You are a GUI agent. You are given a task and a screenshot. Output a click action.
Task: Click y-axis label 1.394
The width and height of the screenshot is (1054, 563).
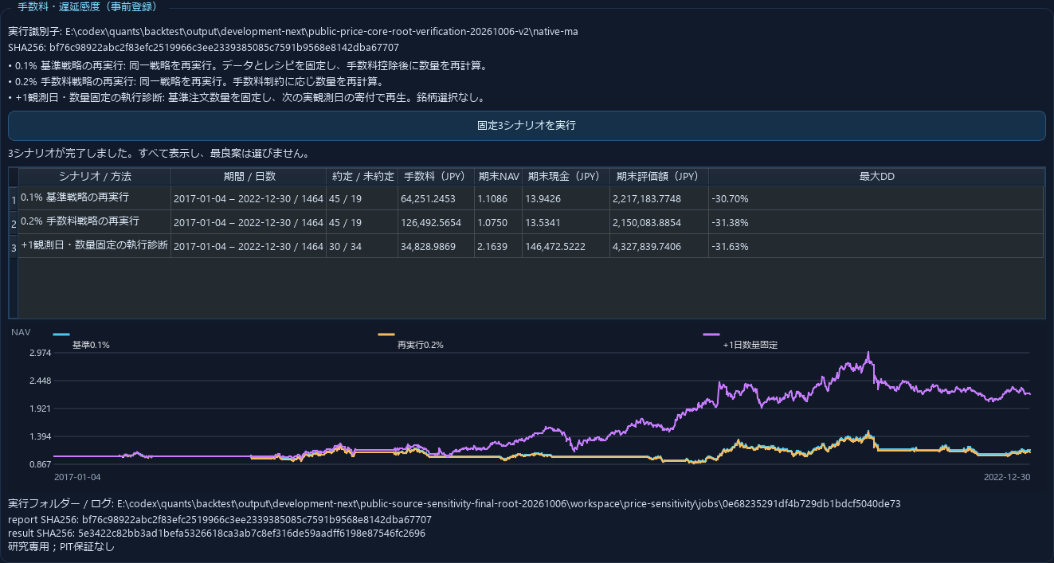(40, 436)
